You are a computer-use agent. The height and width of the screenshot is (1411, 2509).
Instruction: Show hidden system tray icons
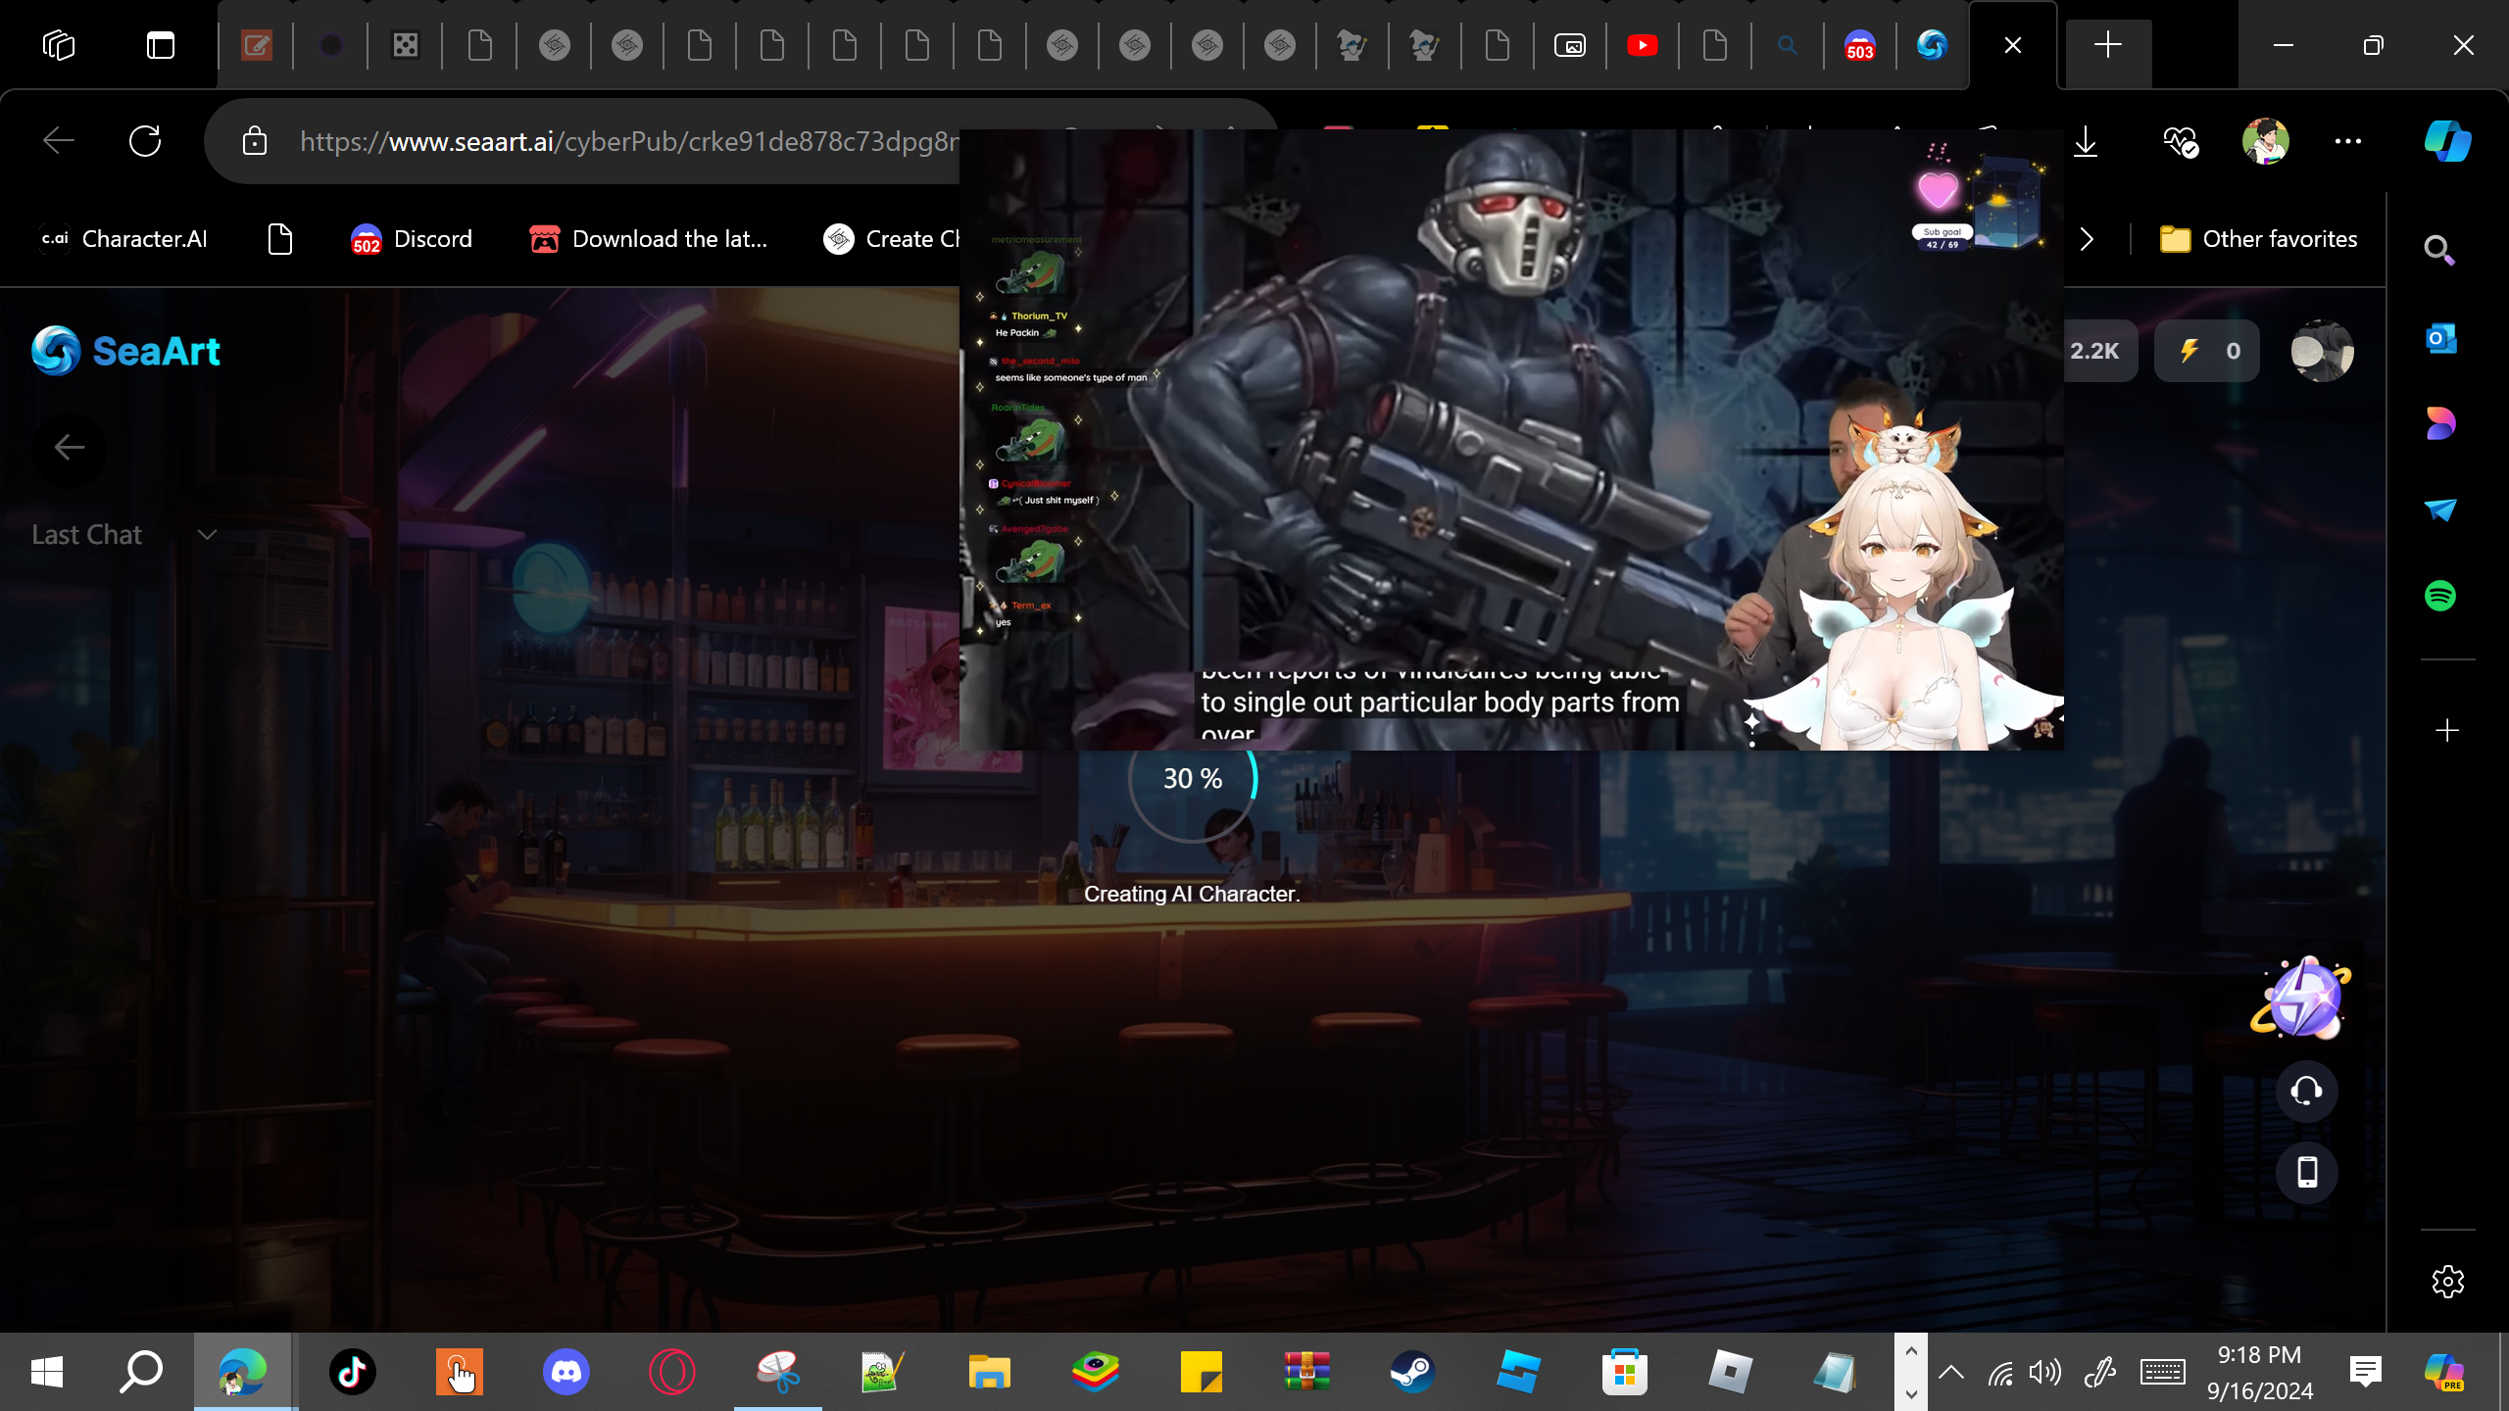pos(1950,1372)
